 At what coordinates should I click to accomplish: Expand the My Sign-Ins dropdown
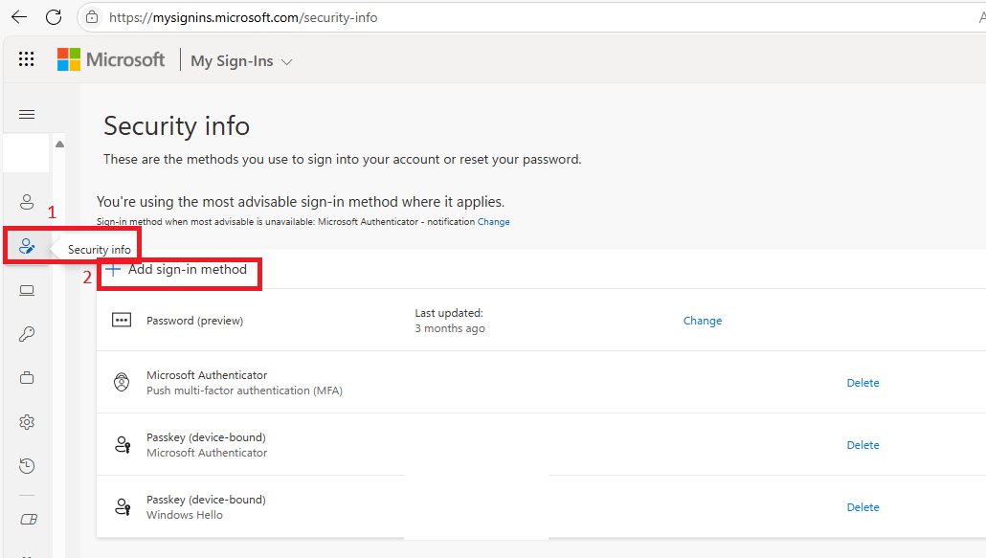[241, 61]
